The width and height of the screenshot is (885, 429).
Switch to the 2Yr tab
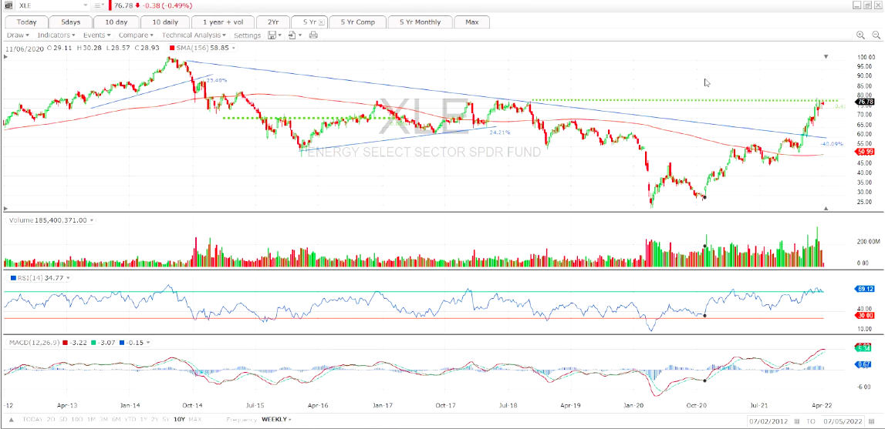click(272, 22)
